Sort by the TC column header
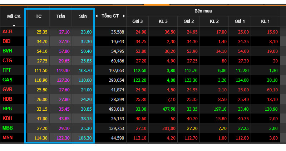286x151 pixels. [x=39, y=16]
